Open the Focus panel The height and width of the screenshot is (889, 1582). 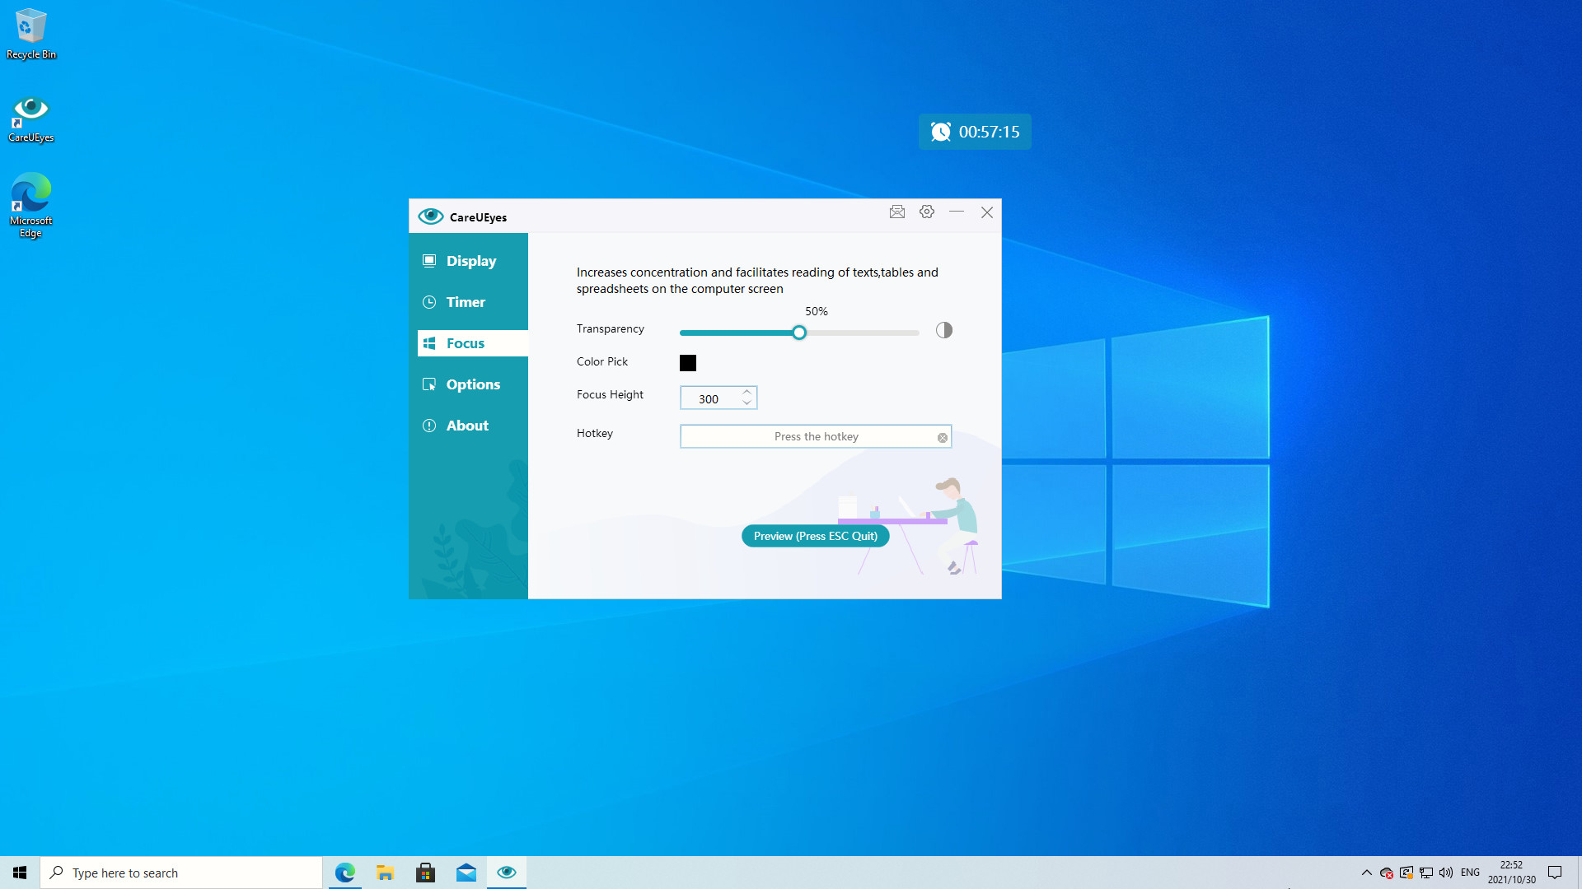click(x=467, y=343)
